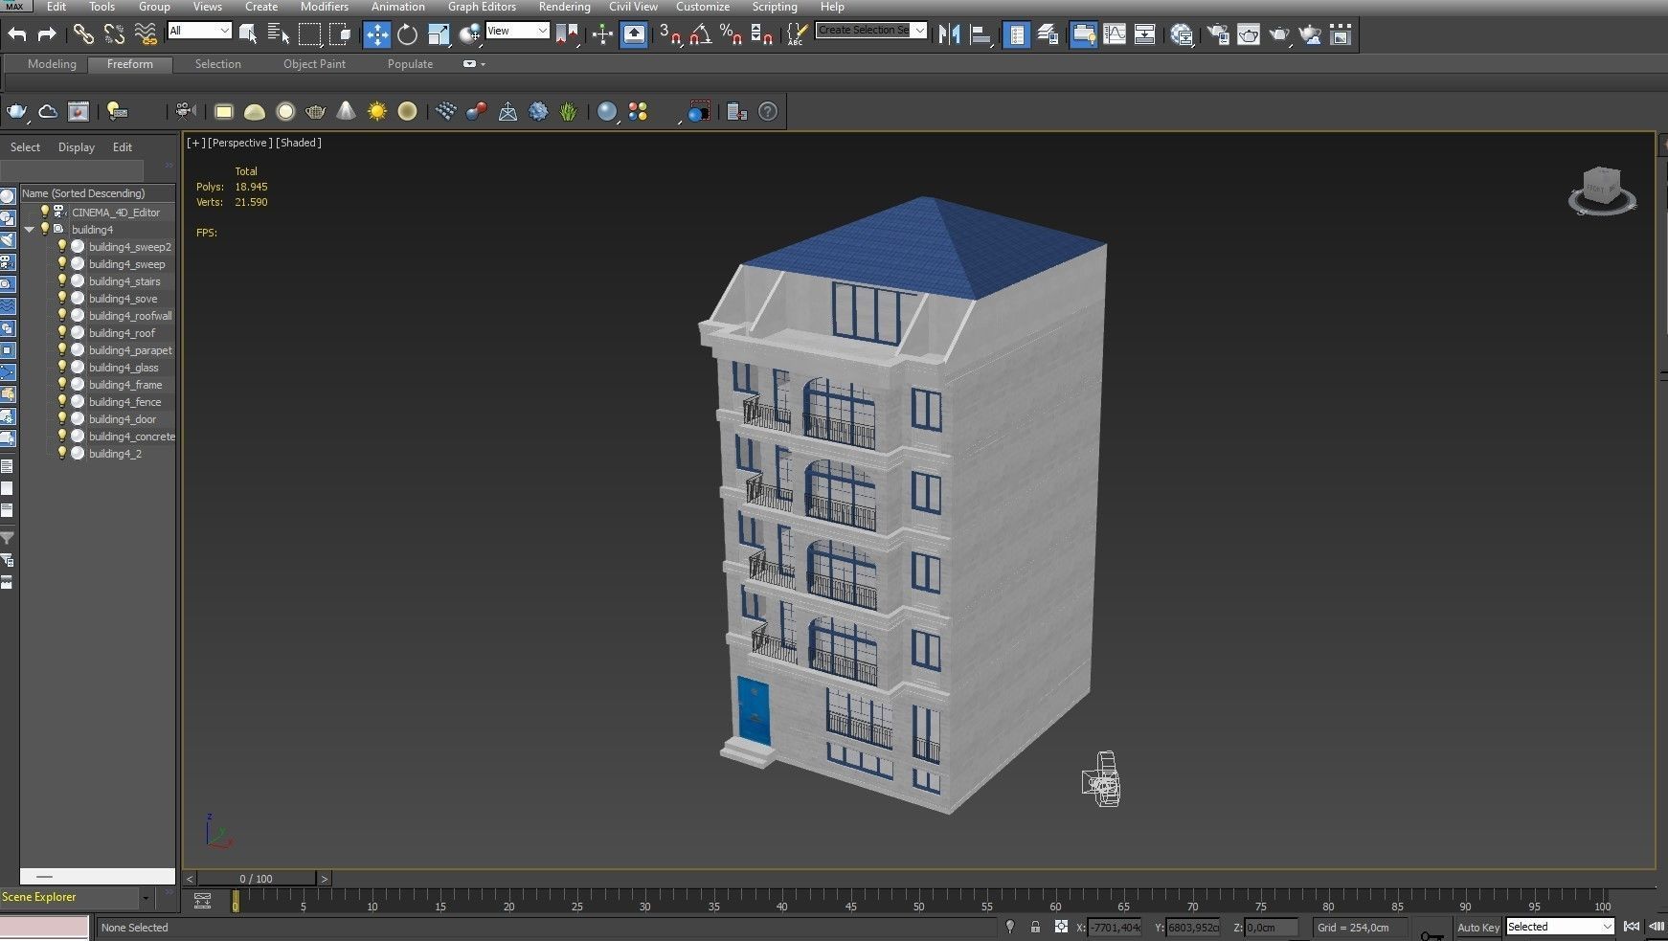This screenshot has height=941, width=1668.
Task: Open Select by Name list tool
Action: tap(279, 34)
